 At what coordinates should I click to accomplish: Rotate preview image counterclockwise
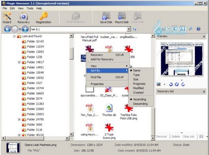[171, 84]
